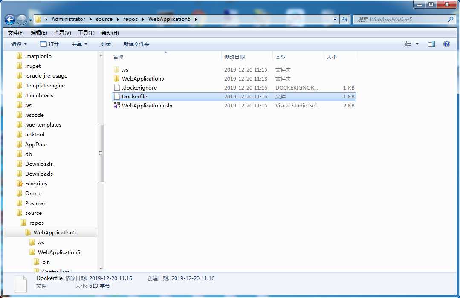
Task: Select .vscode folder in the tree
Action: (35, 115)
